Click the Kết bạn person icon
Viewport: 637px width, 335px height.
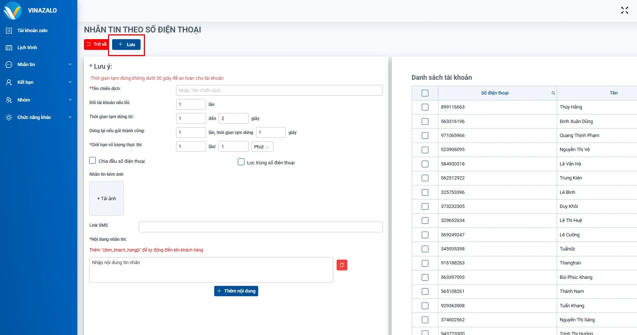point(9,82)
